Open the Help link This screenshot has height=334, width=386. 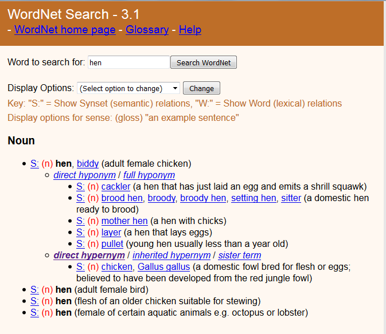pos(190,30)
